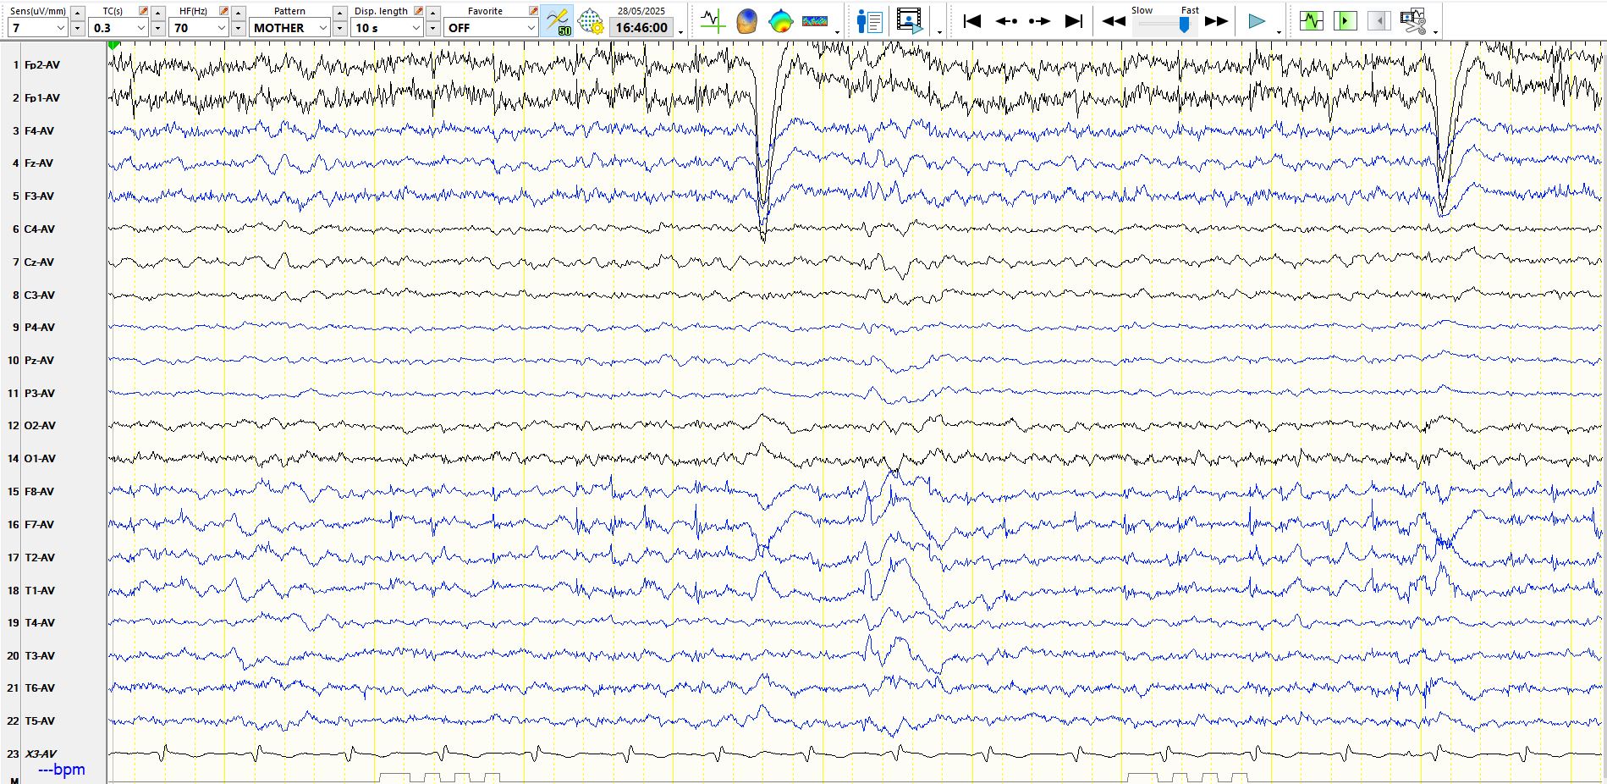
Task: Click the green right-arrow waveform icon
Action: click(1345, 20)
